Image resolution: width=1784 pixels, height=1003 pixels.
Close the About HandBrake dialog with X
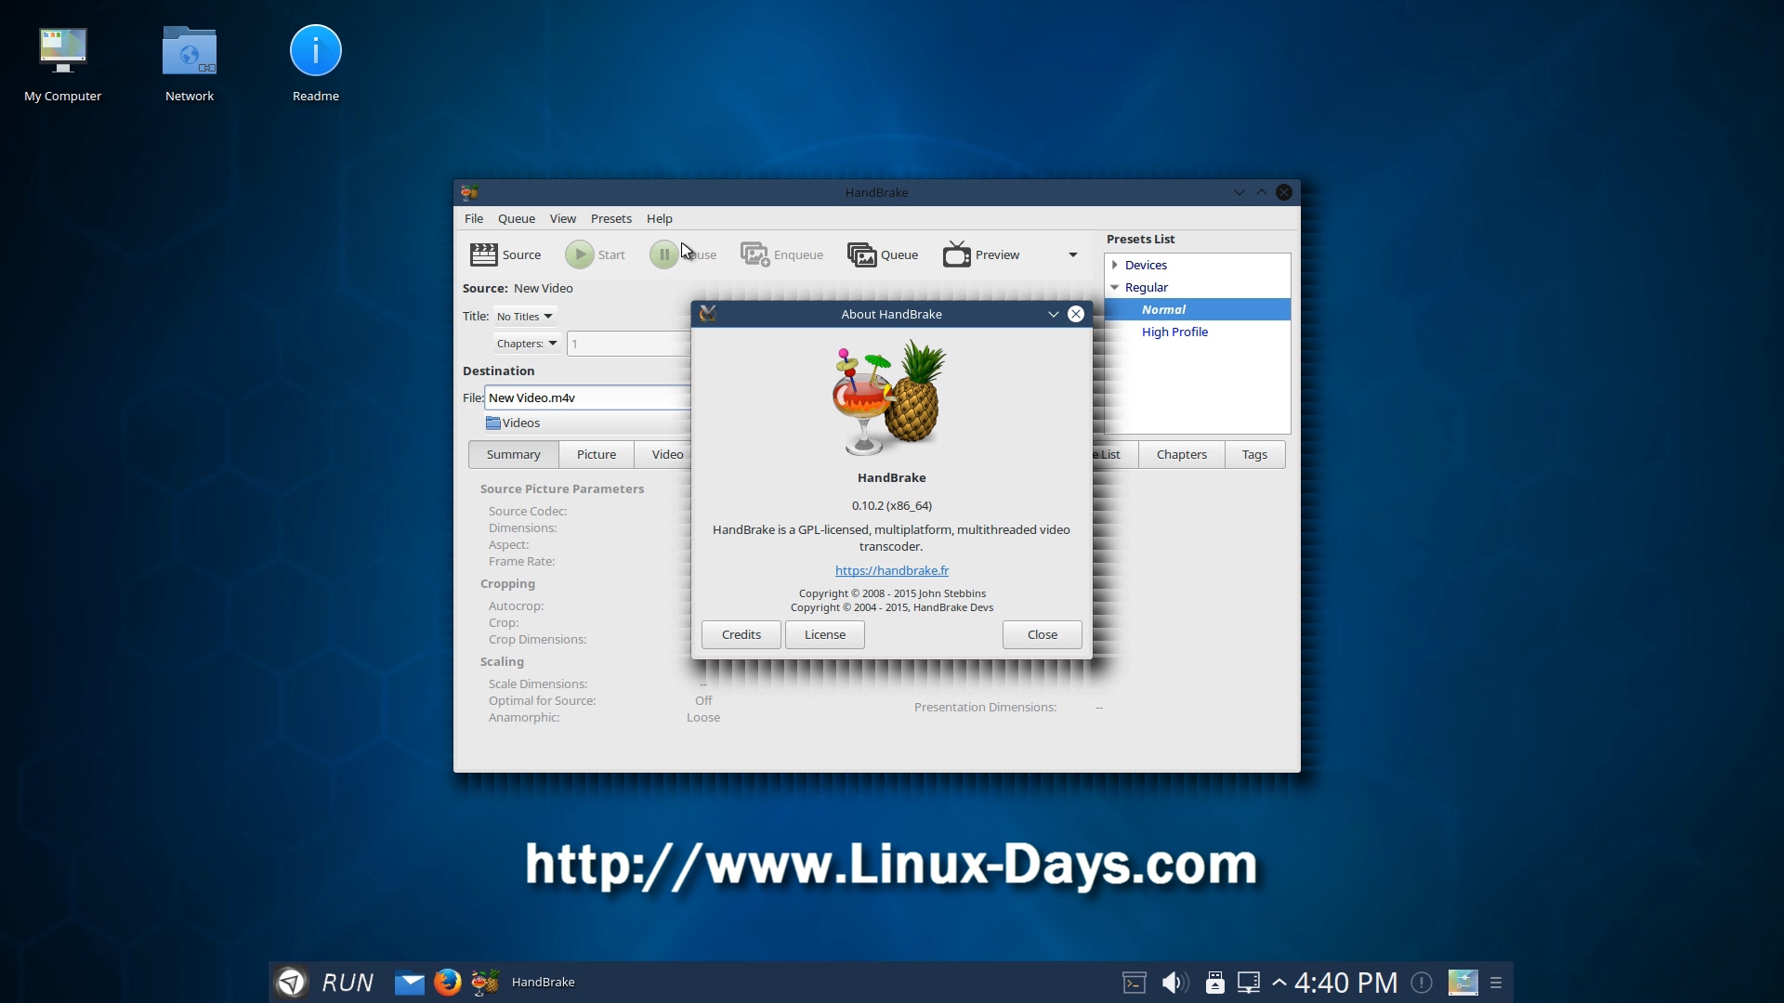click(1076, 314)
